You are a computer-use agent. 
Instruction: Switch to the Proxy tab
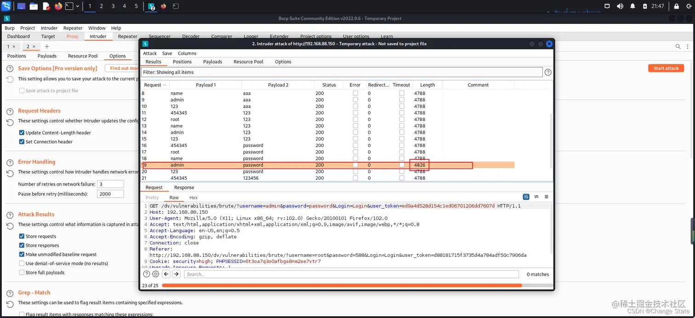pyautogui.click(x=72, y=36)
